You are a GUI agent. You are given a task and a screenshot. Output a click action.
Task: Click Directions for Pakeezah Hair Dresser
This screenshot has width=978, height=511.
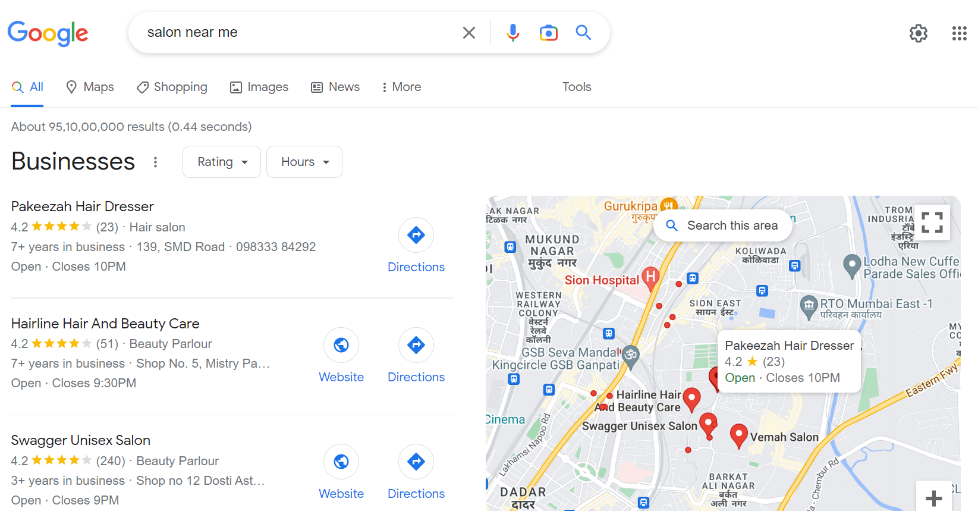coord(416,235)
